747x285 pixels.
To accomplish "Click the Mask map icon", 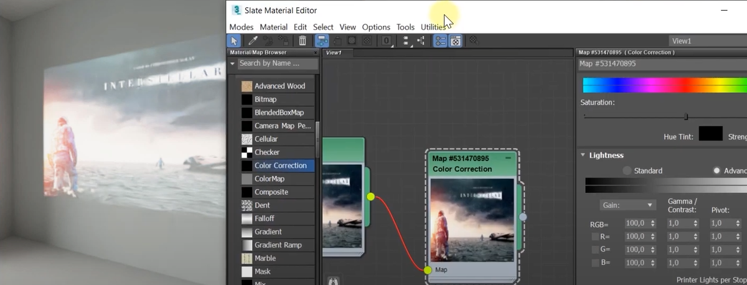I will pyautogui.click(x=247, y=271).
